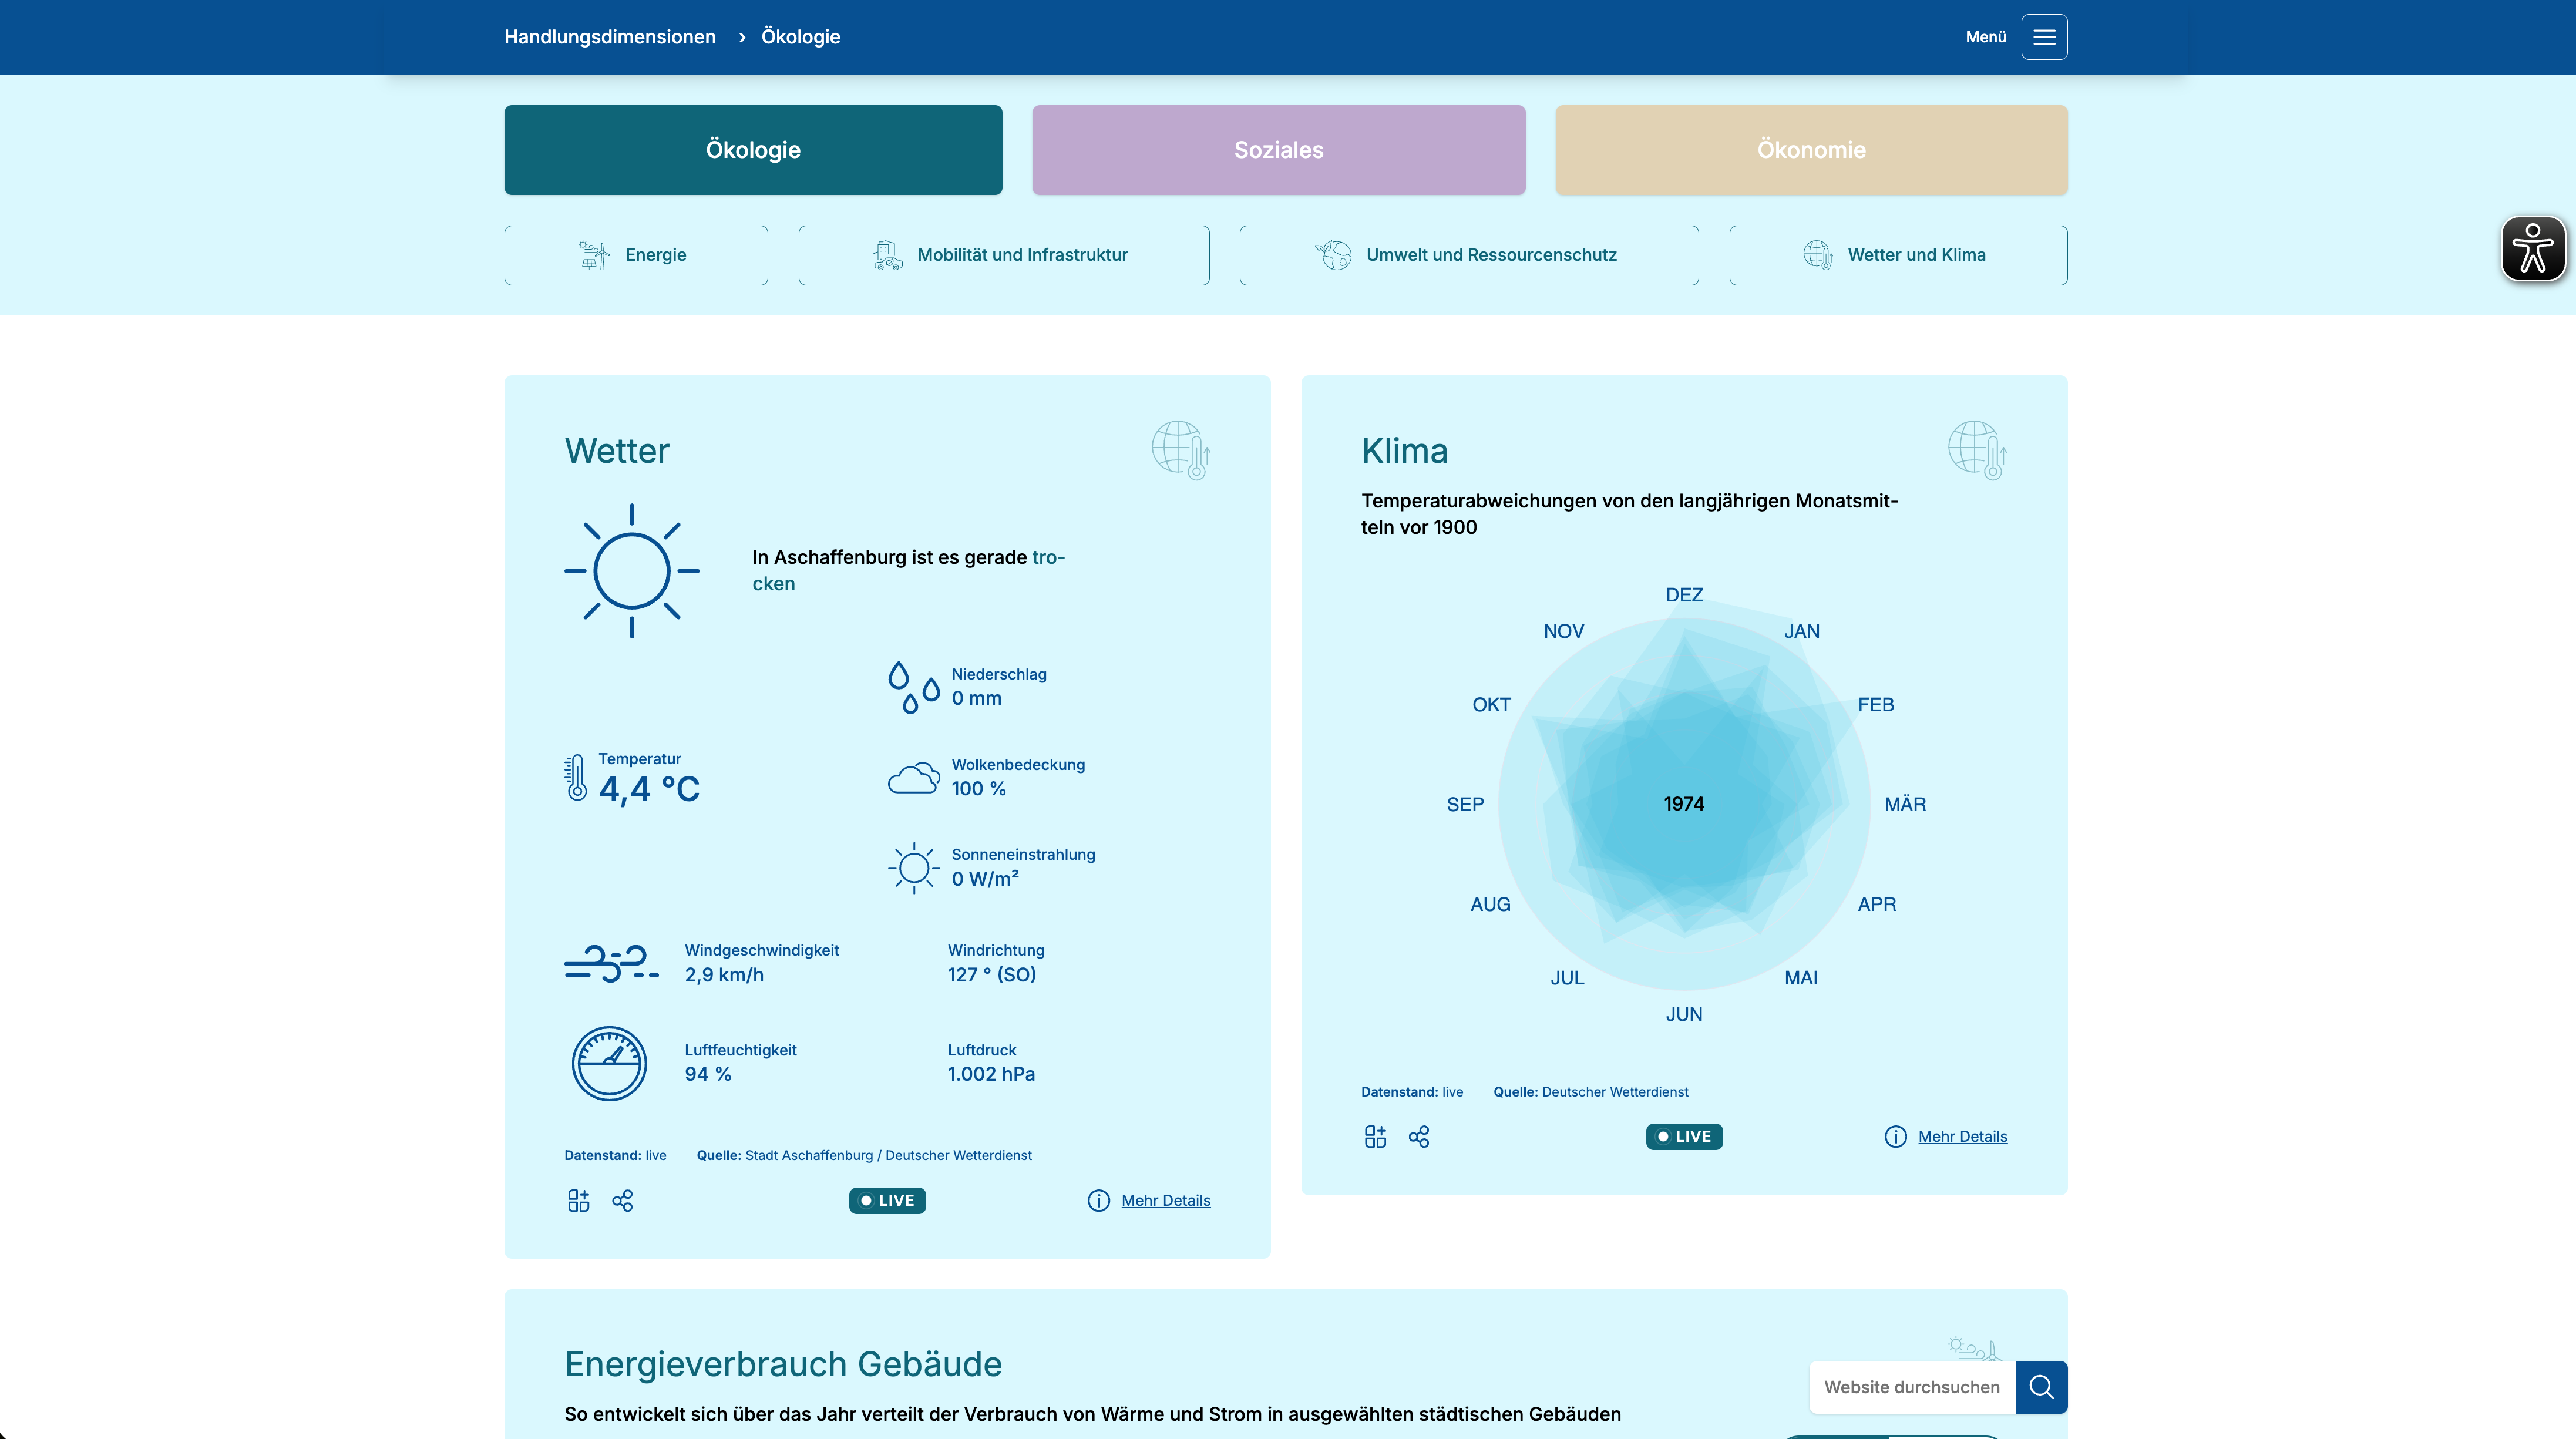
Task: Switch to the Soziales dimension tab
Action: click(1279, 150)
